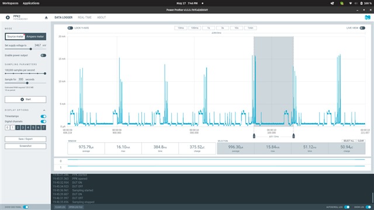Click the 'Sampling stopped' log entry
Image resolution: width=374 pixels, height=210 pixels.
coord(83,202)
